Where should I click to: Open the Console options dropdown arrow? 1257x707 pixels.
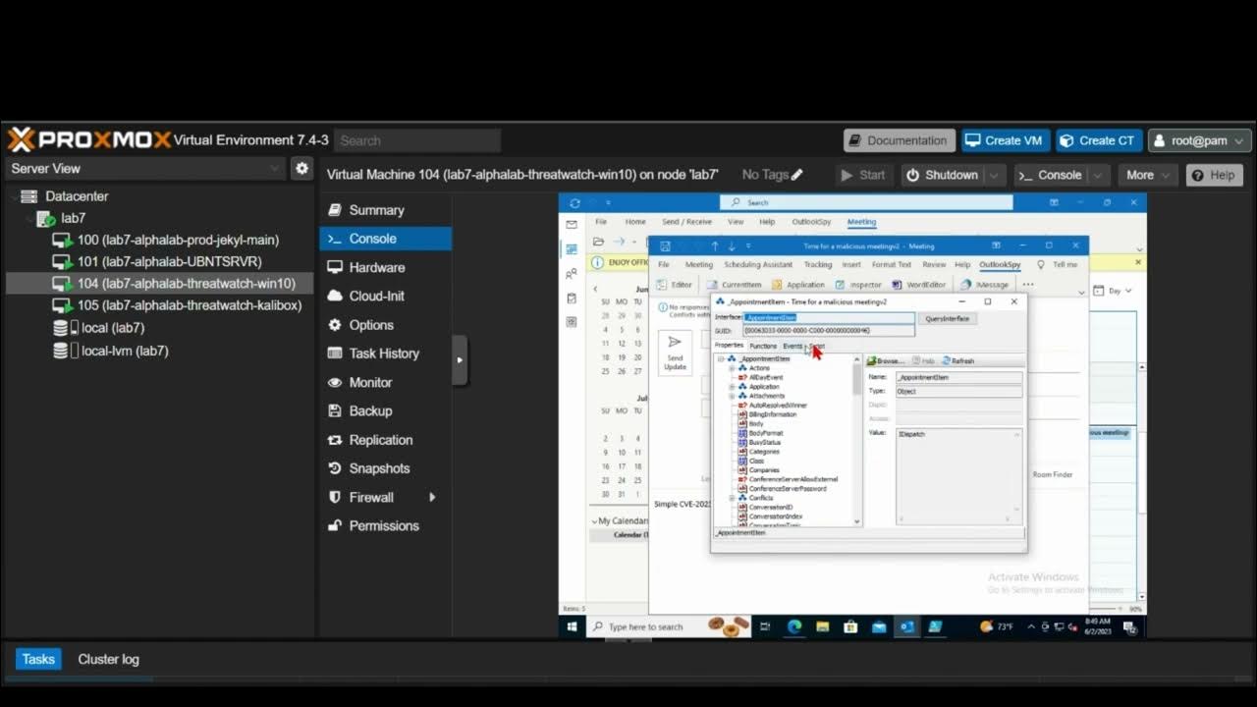tap(1098, 175)
